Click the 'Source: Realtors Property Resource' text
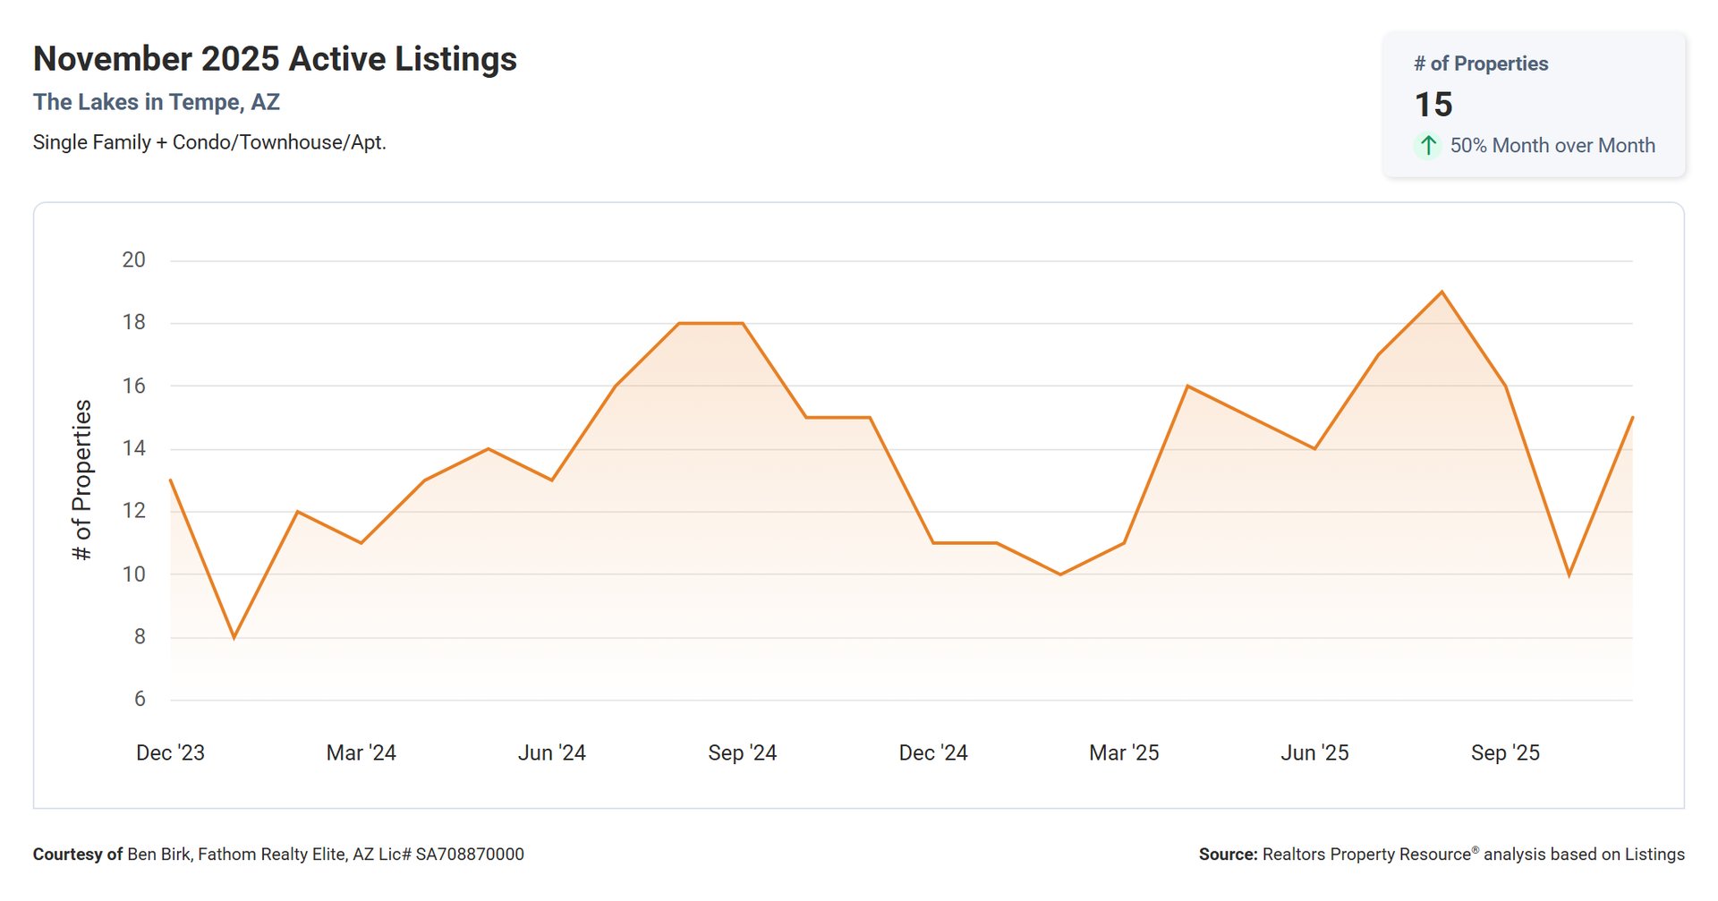The height and width of the screenshot is (901, 1718). [x=1441, y=854]
